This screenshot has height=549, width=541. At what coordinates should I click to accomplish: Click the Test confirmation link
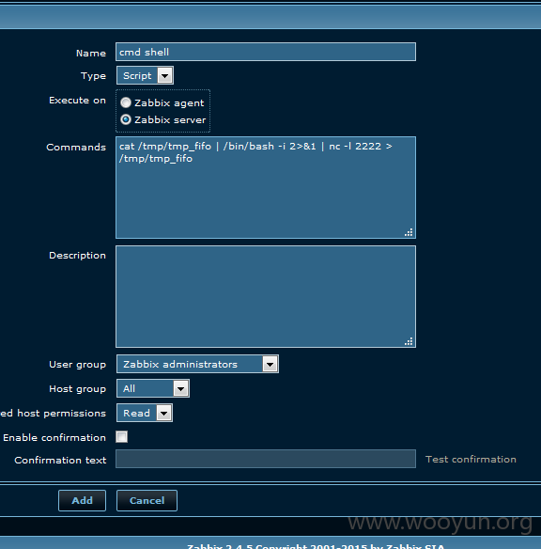click(x=471, y=460)
